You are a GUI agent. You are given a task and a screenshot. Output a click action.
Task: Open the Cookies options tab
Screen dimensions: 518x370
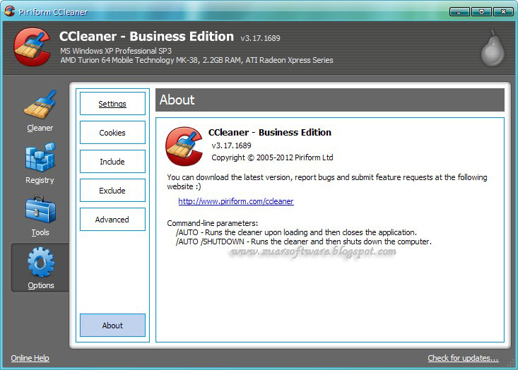coord(112,133)
